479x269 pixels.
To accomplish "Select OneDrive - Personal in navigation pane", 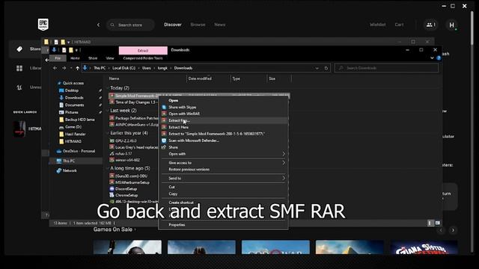I will tap(79, 151).
